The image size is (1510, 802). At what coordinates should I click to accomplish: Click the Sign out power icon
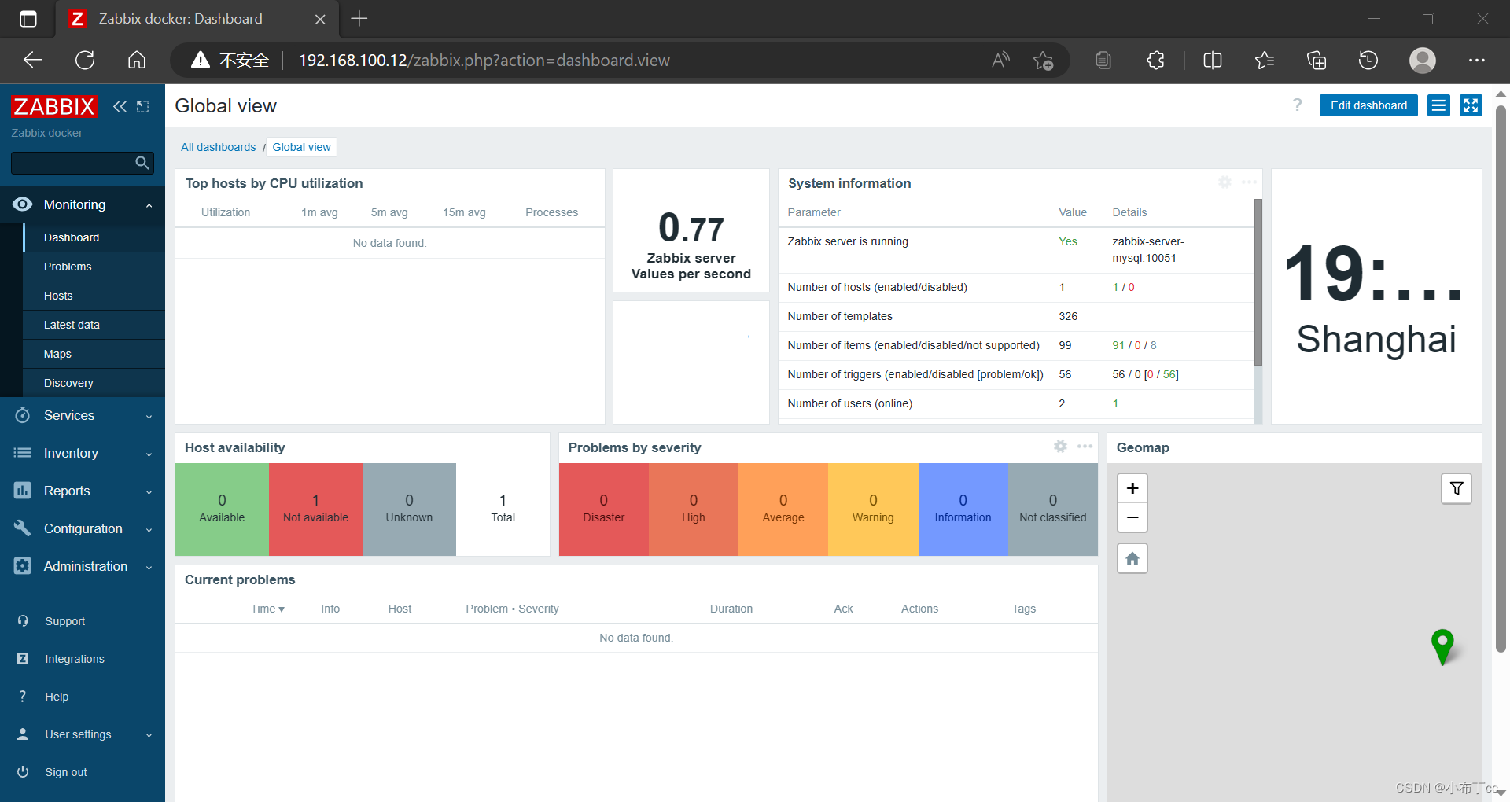point(23,772)
